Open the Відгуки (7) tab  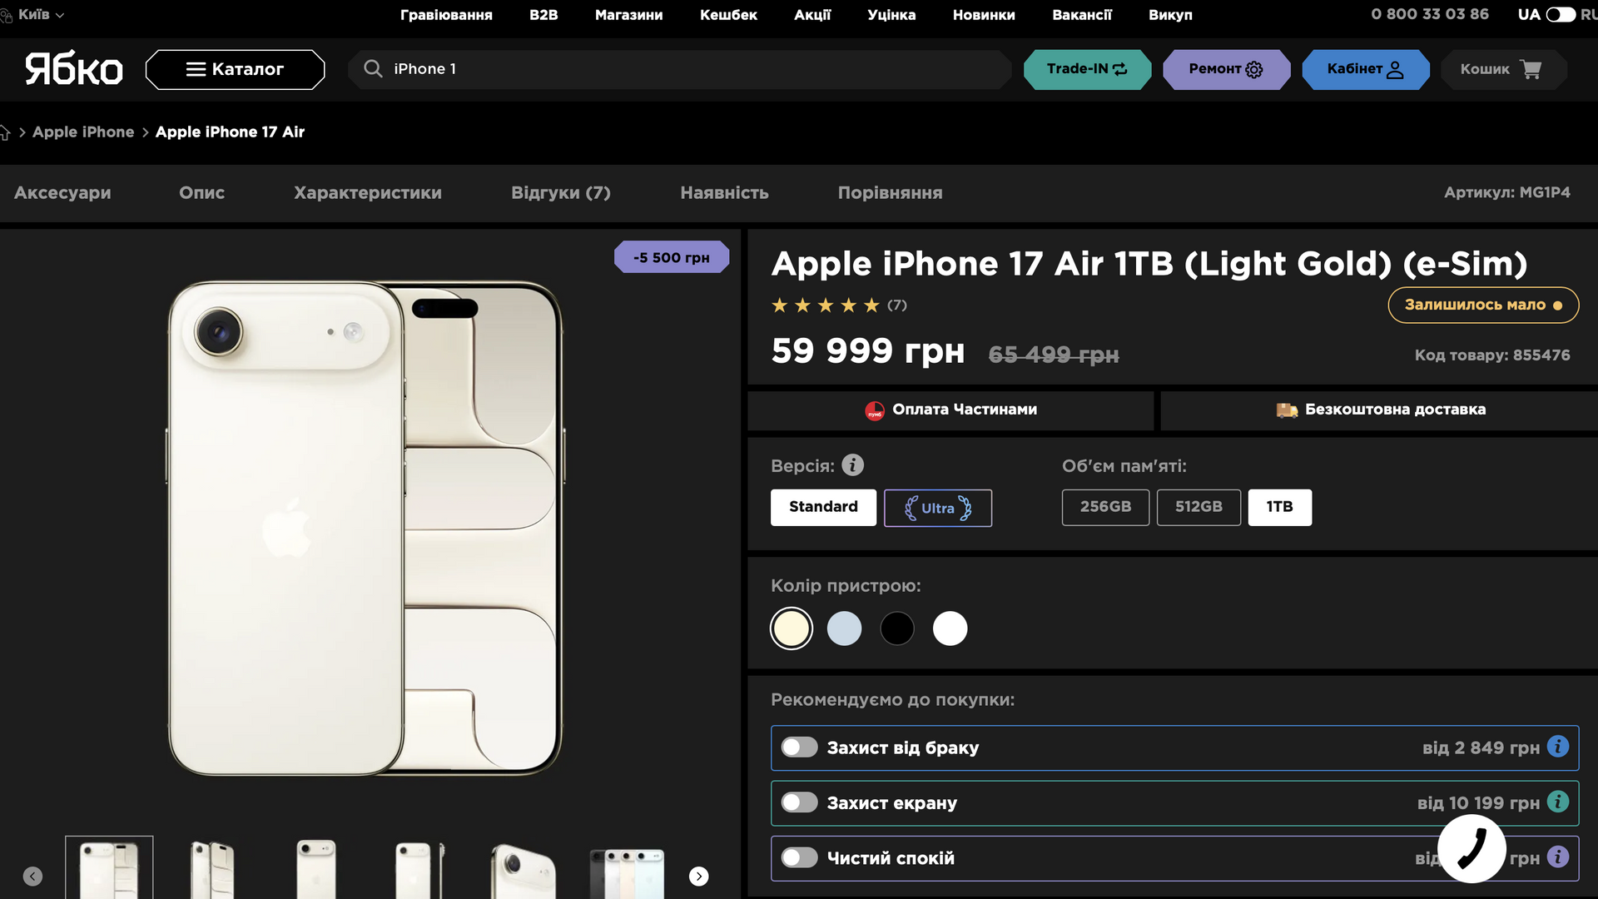(x=560, y=193)
